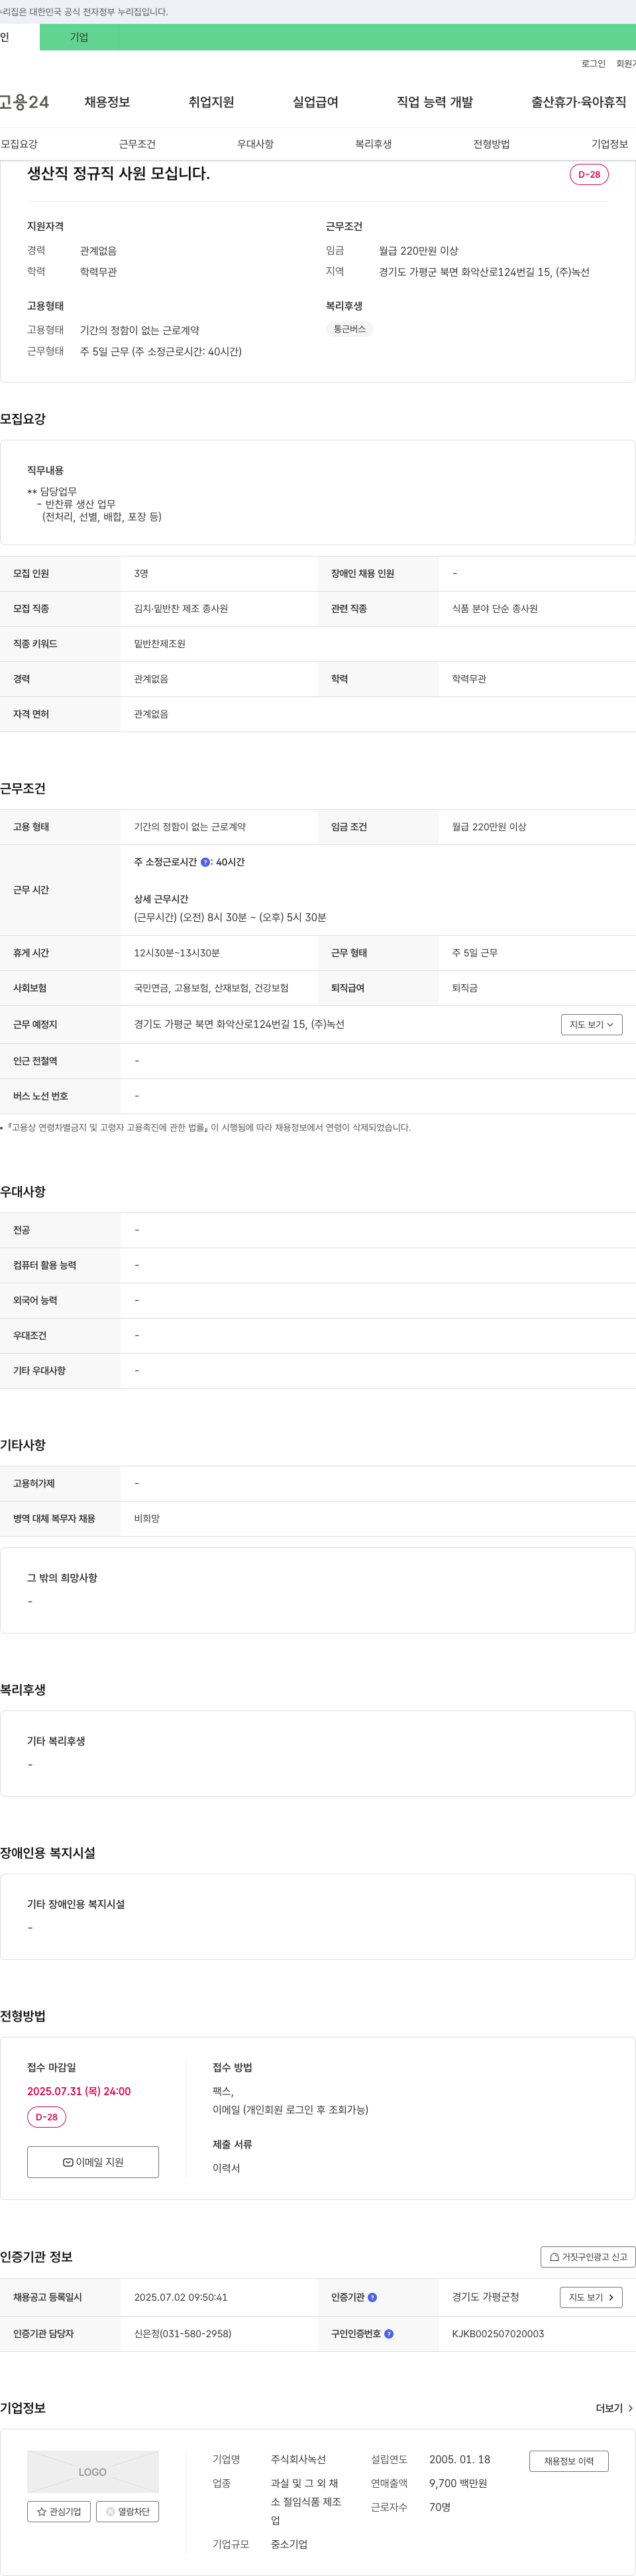Jump to the 복리후생 section tab

374,144
